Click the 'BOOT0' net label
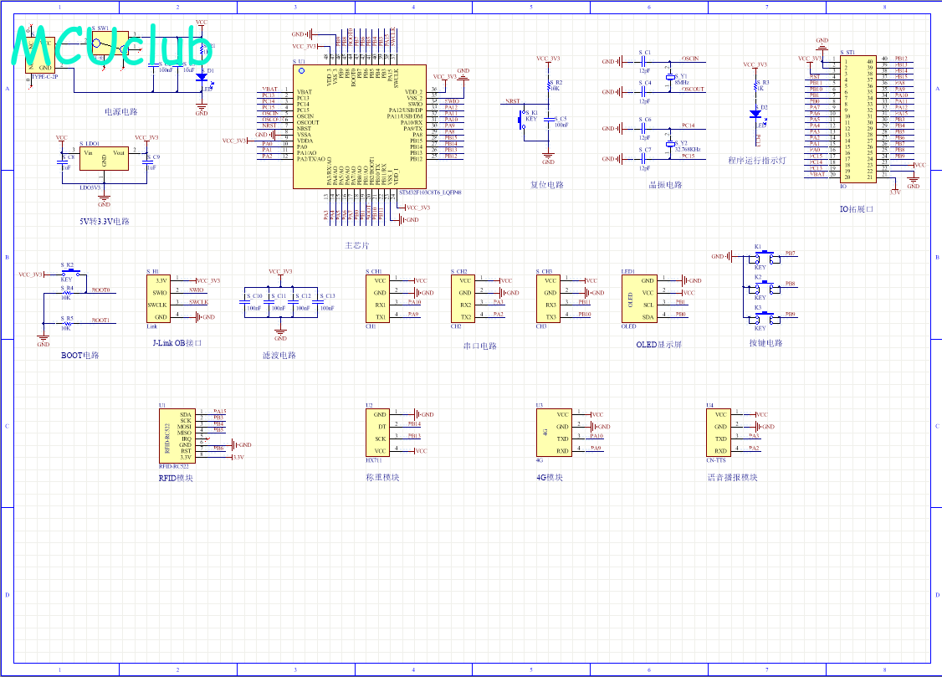Image resolution: width=942 pixels, height=677 pixels. pos(101,290)
